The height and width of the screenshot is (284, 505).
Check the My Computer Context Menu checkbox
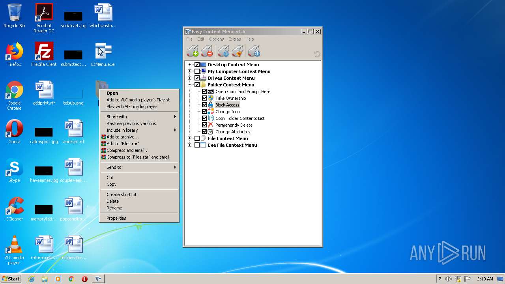tap(197, 71)
